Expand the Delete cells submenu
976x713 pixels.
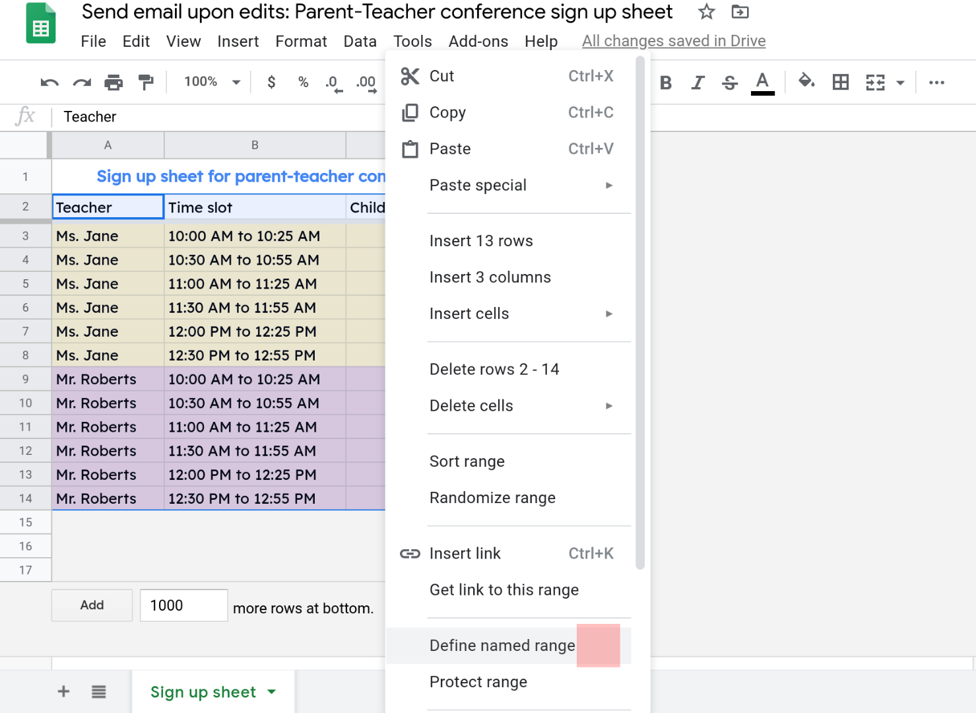tap(610, 405)
